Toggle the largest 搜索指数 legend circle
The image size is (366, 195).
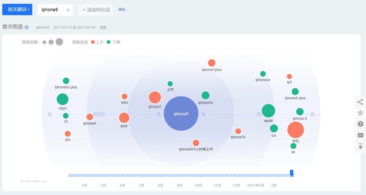[x=59, y=42]
